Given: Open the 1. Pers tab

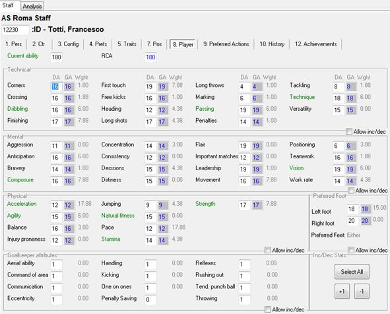Looking at the screenshot, I should pos(14,44).
